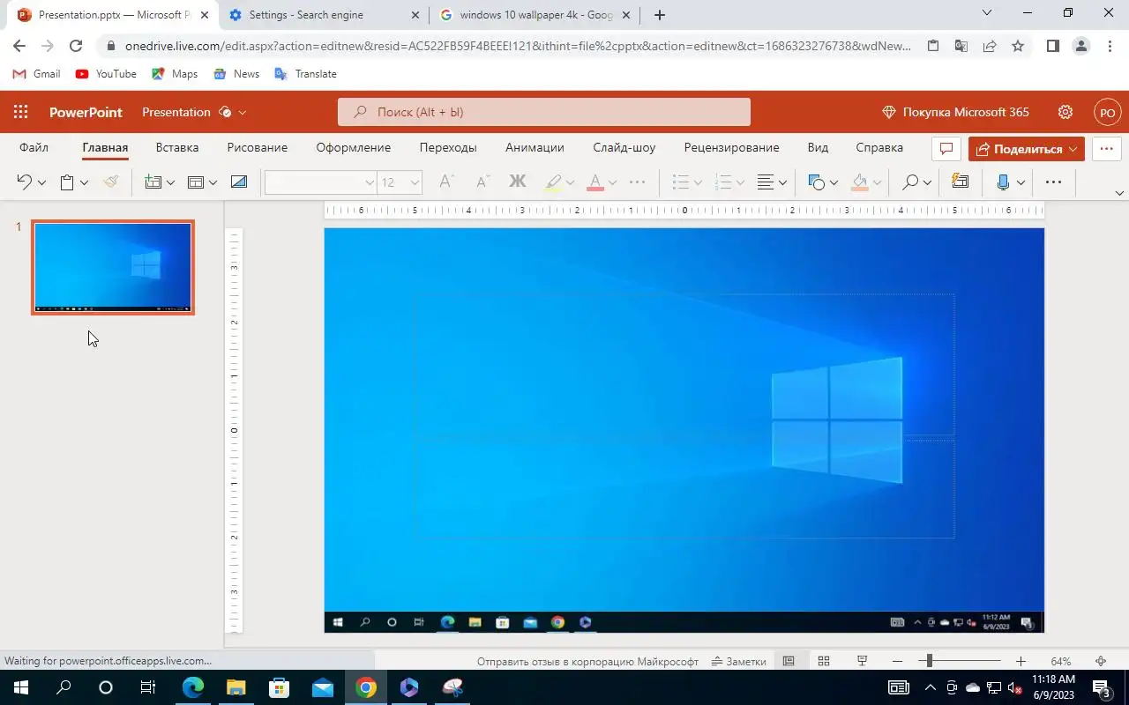Open File Explorer from the taskbar
The image size is (1129, 705).
(x=236, y=687)
